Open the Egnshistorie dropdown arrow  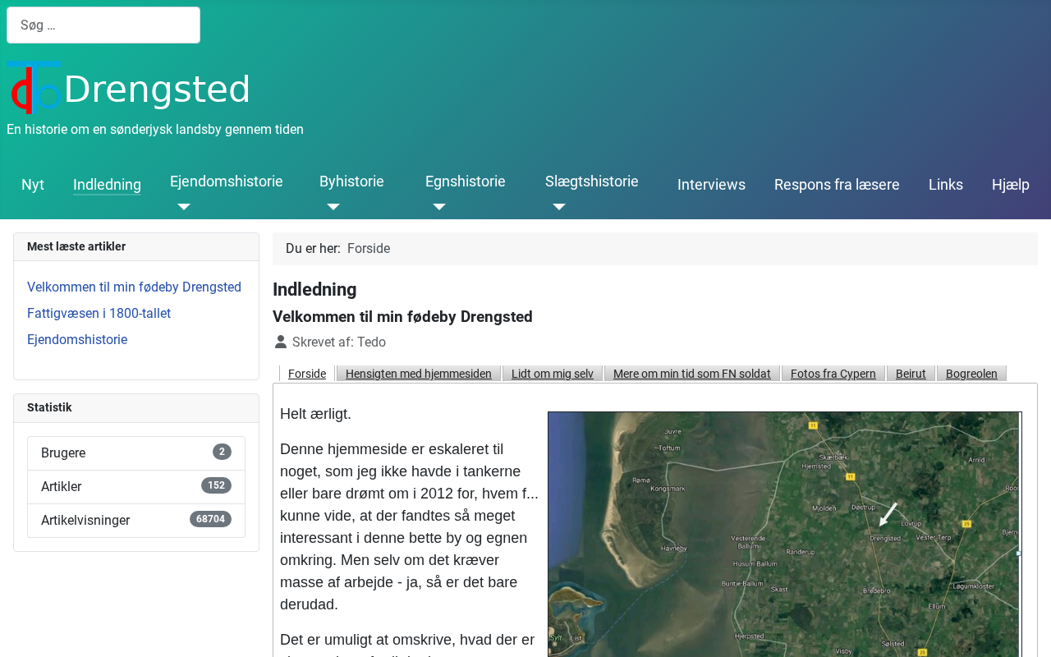pos(439,207)
